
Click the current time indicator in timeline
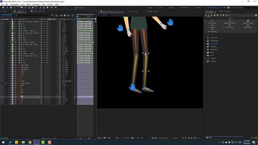coord(77,16)
